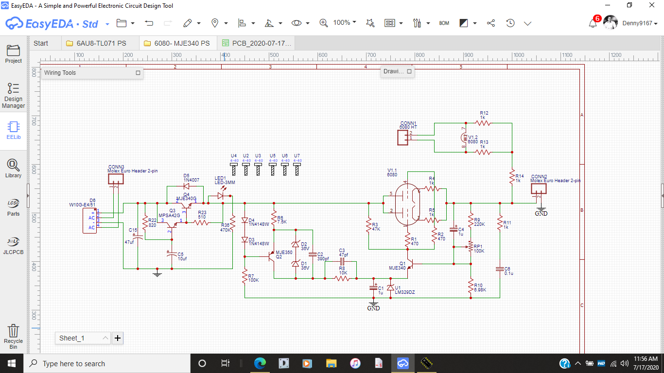Click the Type here to search box
Viewport: 664px width, 373px height.
pyautogui.click(x=107, y=363)
